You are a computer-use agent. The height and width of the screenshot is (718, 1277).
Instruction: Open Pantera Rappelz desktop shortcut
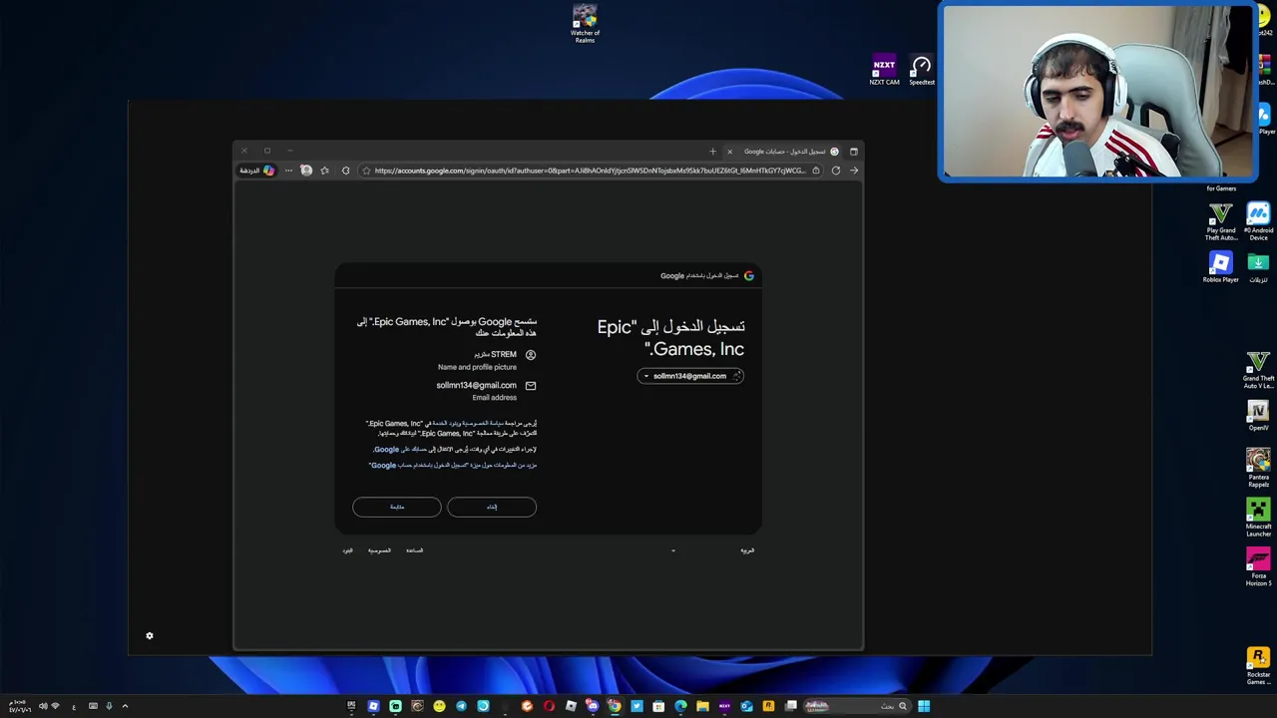(x=1258, y=468)
